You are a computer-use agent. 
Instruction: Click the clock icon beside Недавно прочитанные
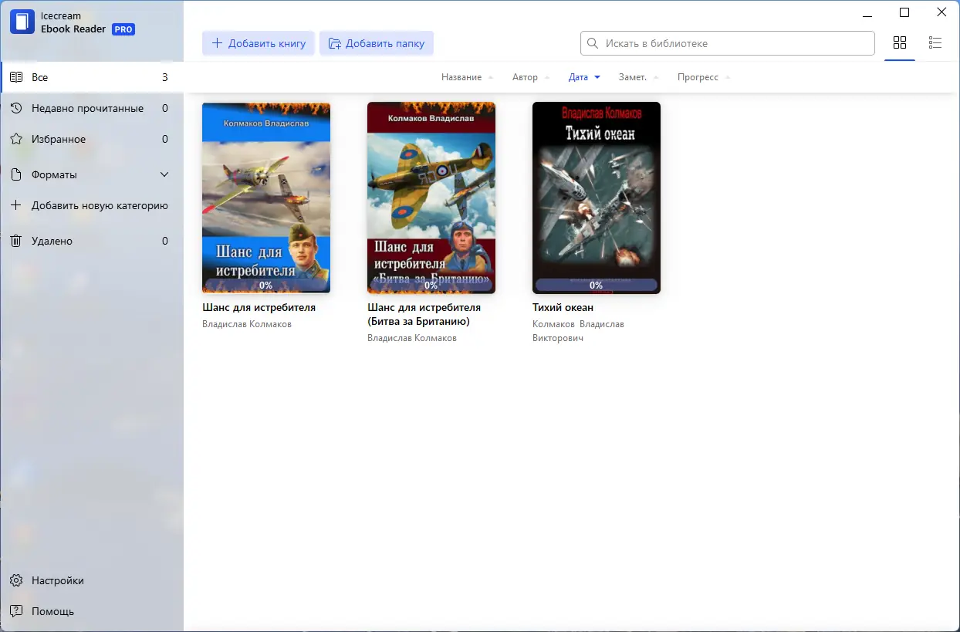16,108
